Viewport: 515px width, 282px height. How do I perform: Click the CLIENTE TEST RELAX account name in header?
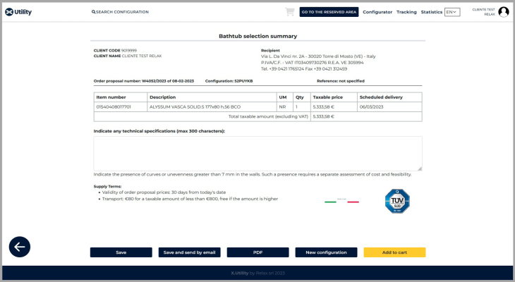click(x=483, y=12)
